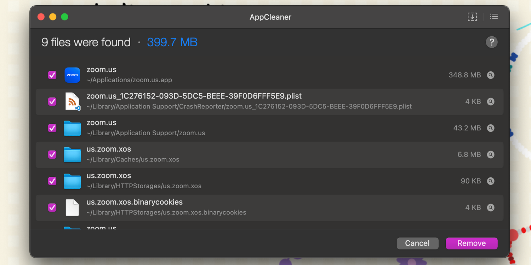Click the HTTPStorages us.zoom.xos folder icon
531x265 pixels.
pyautogui.click(x=72, y=181)
